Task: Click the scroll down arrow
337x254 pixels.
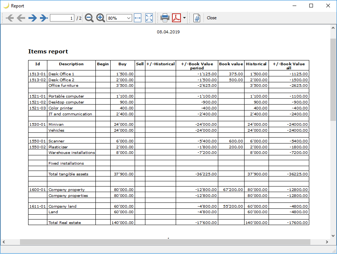Action: pyautogui.click(x=333, y=235)
